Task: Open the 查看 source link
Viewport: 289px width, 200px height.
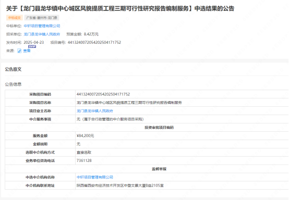Action: tap(27, 51)
